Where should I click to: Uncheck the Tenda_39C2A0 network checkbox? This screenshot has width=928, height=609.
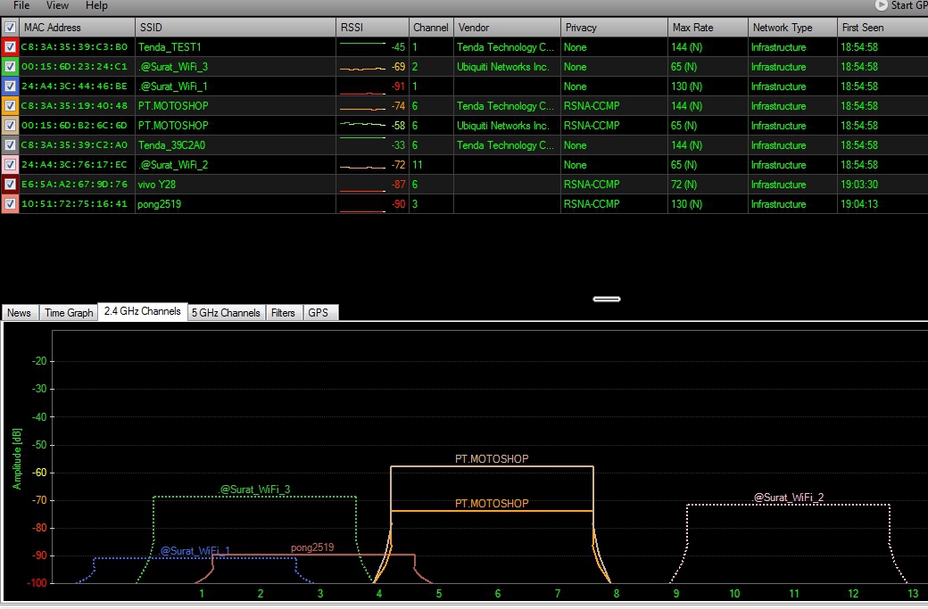pyautogui.click(x=10, y=144)
